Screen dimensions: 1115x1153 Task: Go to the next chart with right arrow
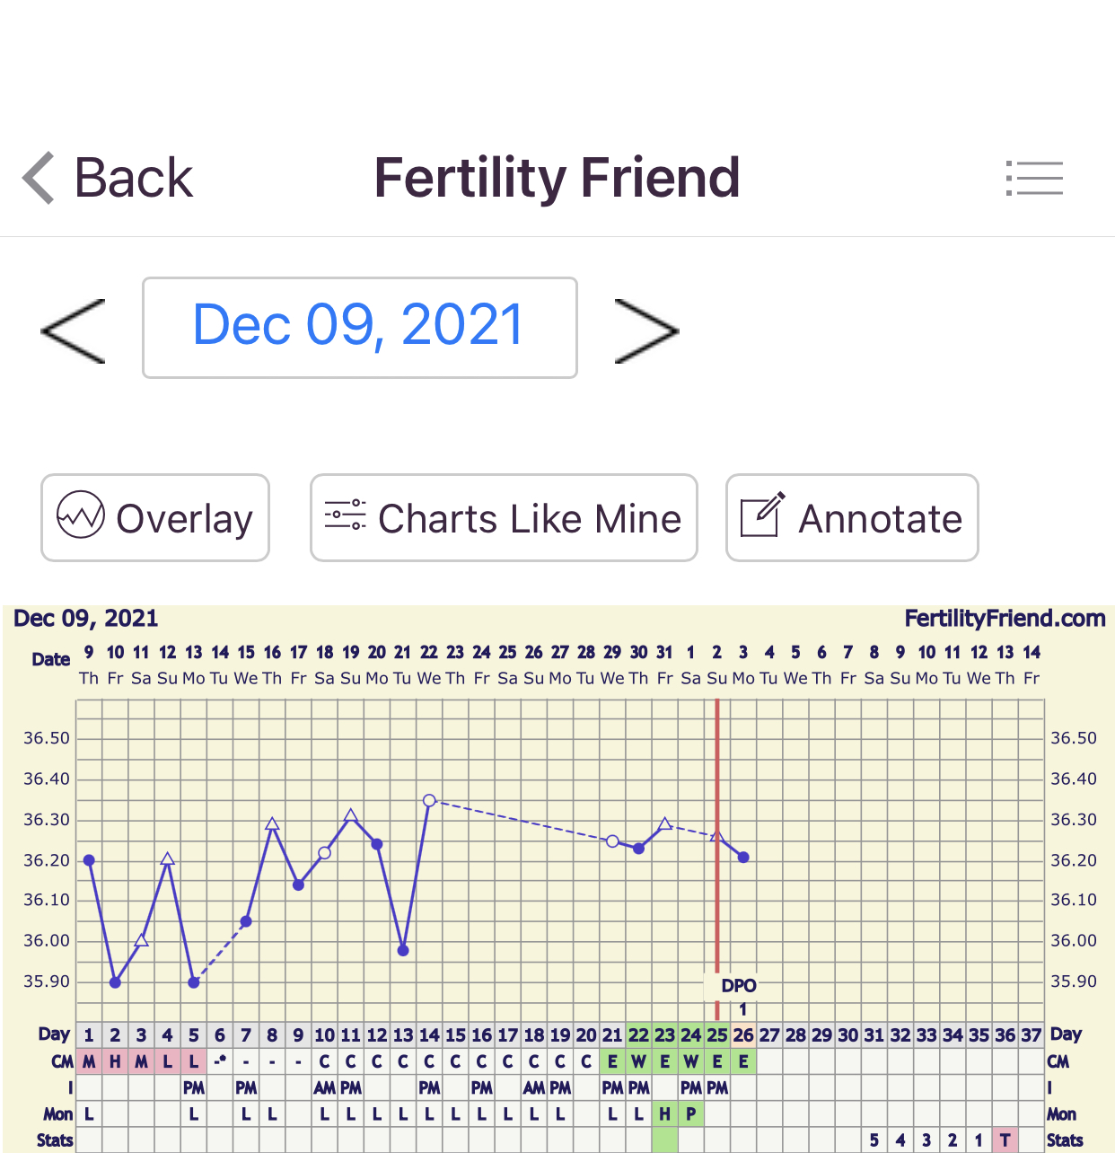(646, 330)
